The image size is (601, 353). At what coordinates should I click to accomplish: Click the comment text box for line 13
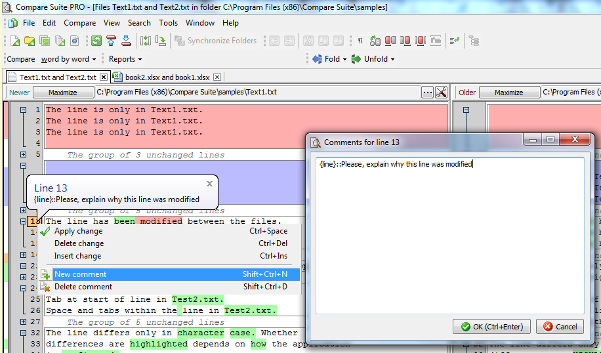pyautogui.click(x=450, y=236)
